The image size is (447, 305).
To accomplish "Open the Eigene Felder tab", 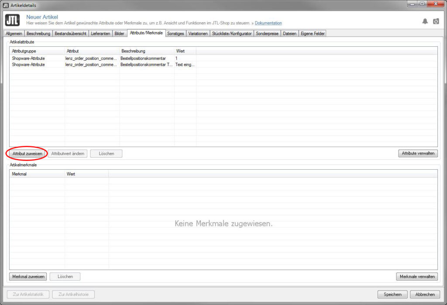I will point(312,34).
